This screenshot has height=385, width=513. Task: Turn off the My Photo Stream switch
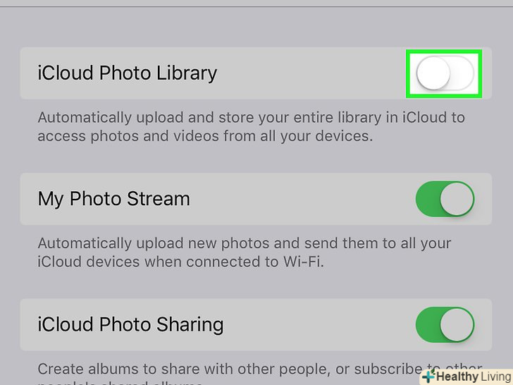[445, 199]
